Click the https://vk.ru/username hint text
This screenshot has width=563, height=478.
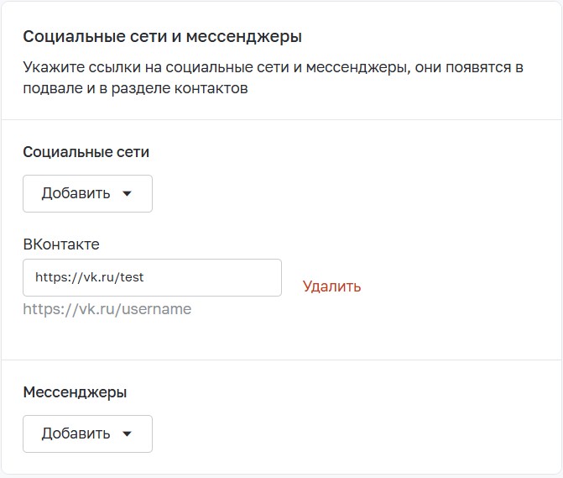(x=107, y=309)
